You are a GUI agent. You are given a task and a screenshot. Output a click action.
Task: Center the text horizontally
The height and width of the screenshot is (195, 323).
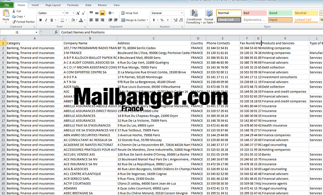click(97, 20)
